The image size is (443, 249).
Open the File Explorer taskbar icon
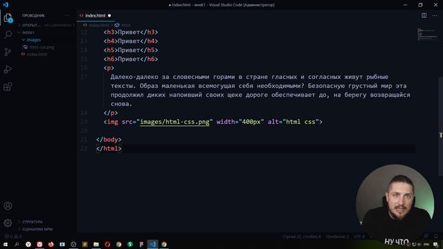[x=96, y=244]
